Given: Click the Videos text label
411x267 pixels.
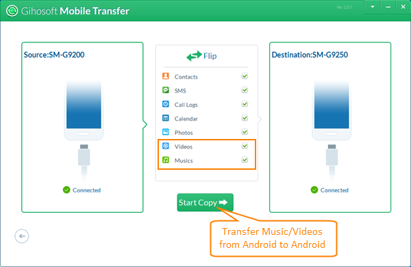Looking at the screenshot, I should point(184,147).
